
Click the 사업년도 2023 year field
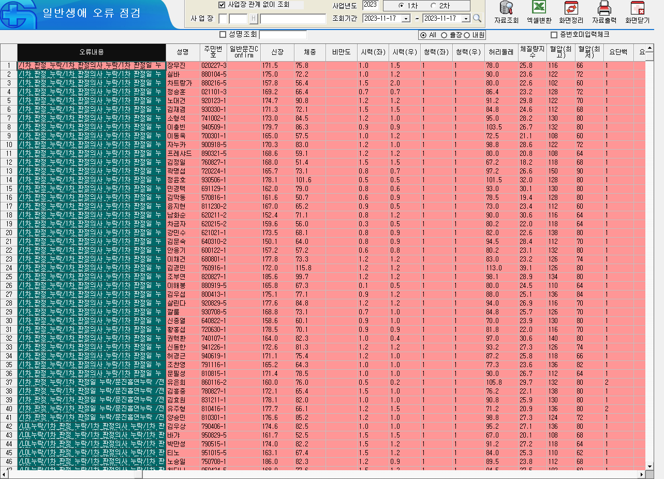(x=371, y=5)
